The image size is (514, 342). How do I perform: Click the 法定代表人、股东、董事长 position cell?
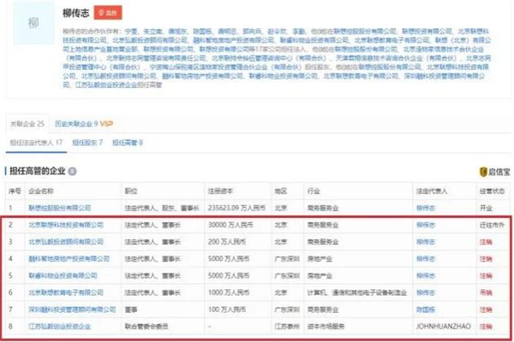tap(162, 208)
